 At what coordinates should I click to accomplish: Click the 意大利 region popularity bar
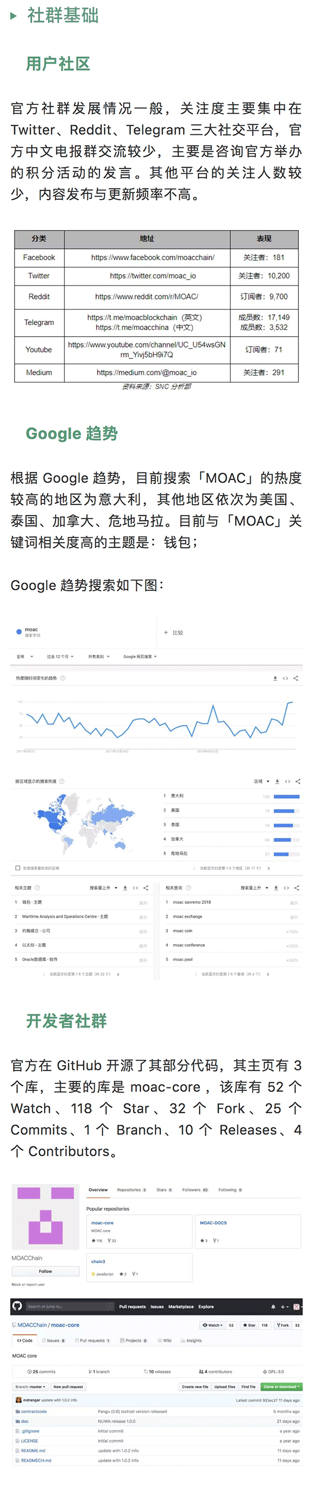pos(286,796)
